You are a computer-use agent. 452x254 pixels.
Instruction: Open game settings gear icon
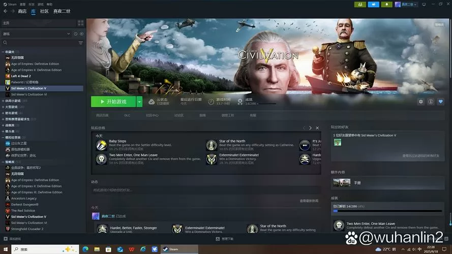[421, 102]
